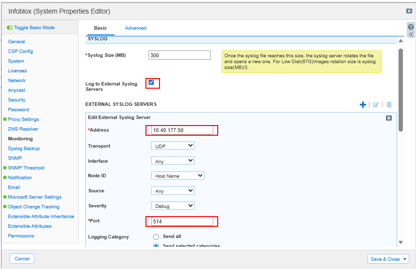
Task: Click the Cancel button
Action: pyautogui.click(x=22, y=259)
